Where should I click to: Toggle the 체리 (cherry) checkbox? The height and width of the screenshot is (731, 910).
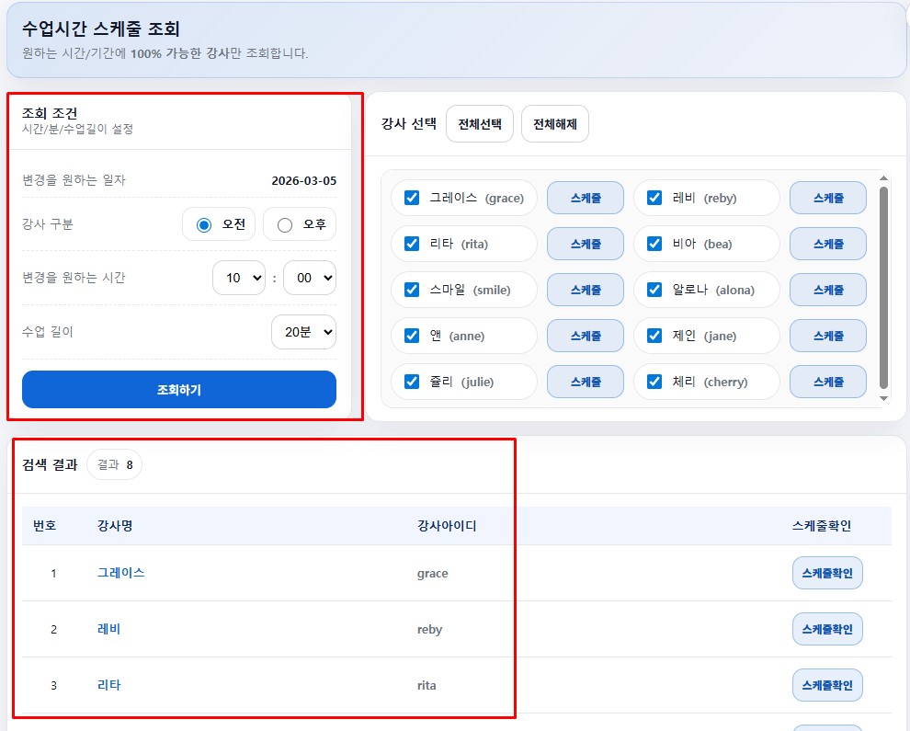coord(654,382)
